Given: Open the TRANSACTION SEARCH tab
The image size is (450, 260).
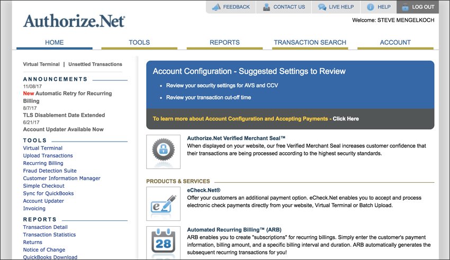Looking at the screenshot, I should (310, 42).
